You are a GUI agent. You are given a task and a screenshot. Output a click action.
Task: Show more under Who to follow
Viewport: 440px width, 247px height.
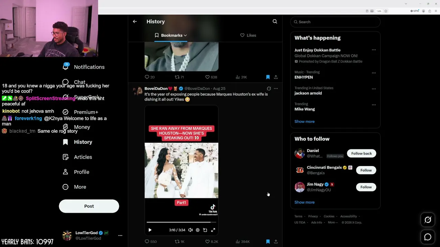click(305, 202)
